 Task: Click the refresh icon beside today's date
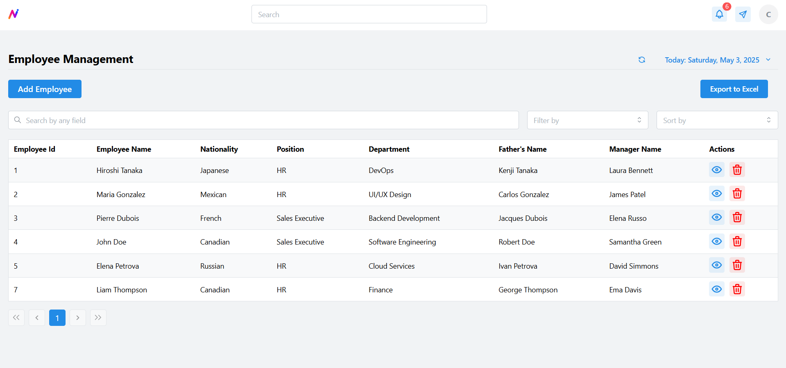[642, 60]
